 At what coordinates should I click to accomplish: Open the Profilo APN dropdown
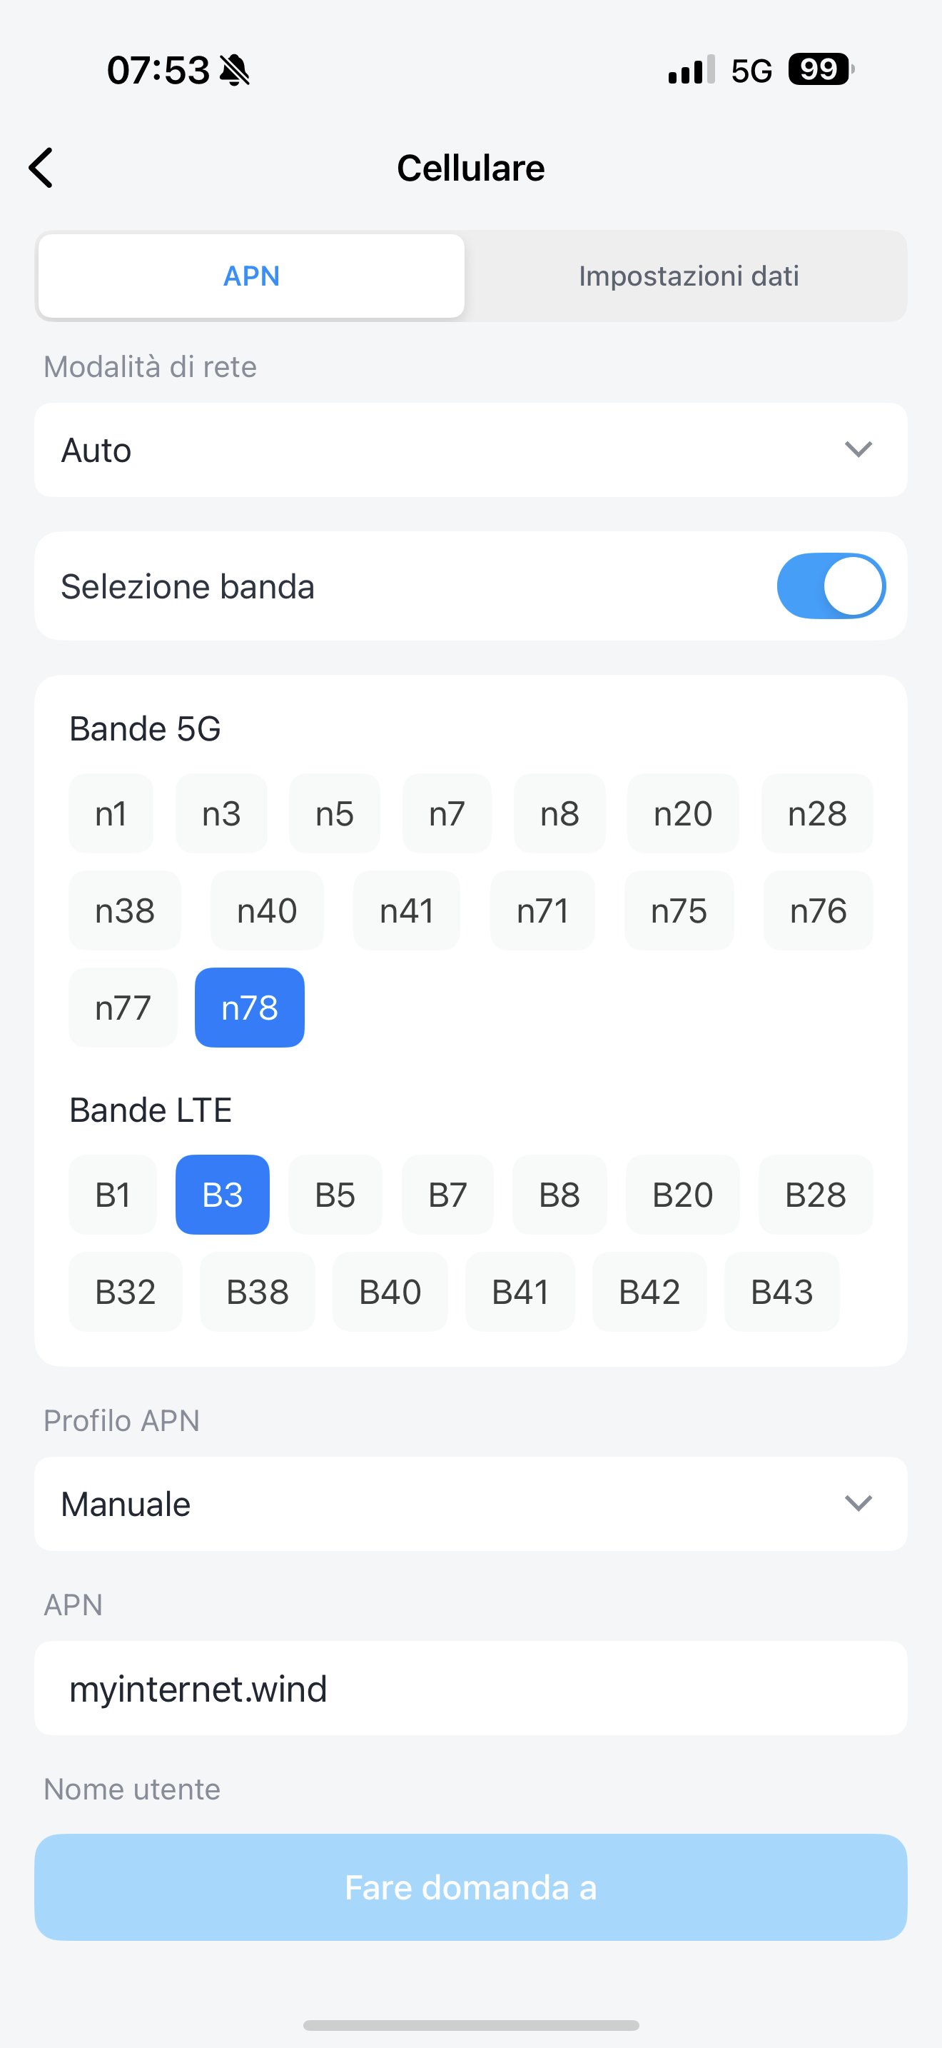point(470,1503)
